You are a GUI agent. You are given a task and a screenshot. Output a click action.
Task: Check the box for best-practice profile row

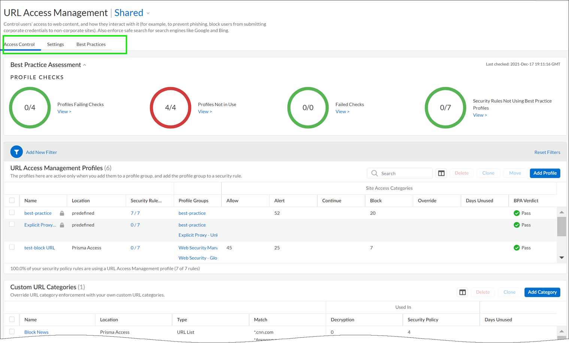pyautogui.click(x=12, y=212)
